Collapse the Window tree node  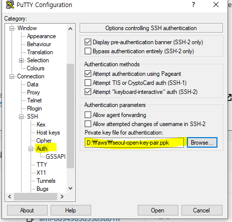(x=12, y=28)
